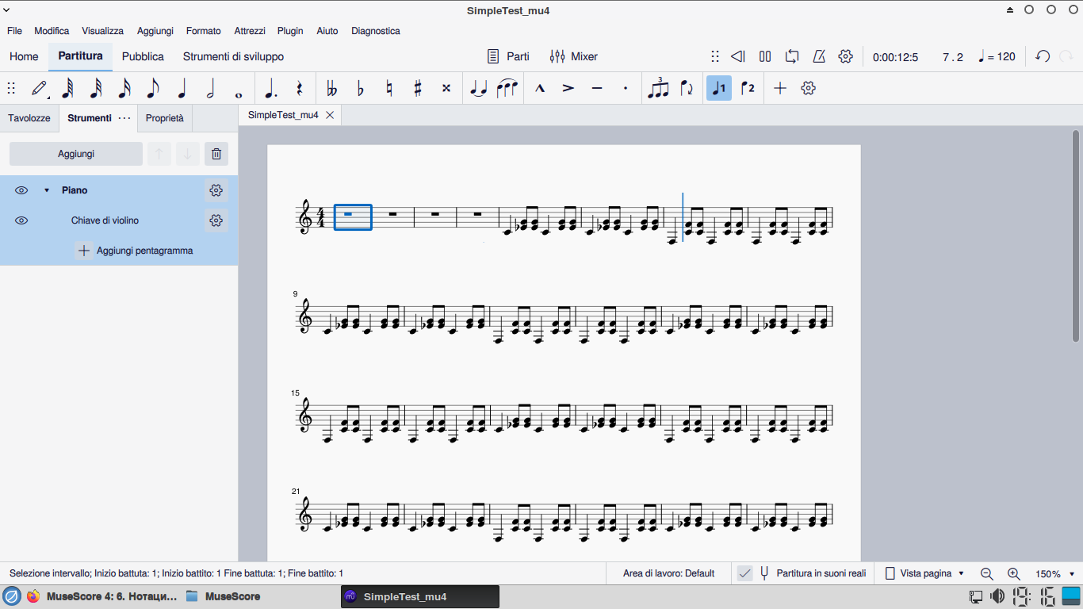
Task: Toggle visibility of Chiave di violino staff
Action: coord(21,220)
